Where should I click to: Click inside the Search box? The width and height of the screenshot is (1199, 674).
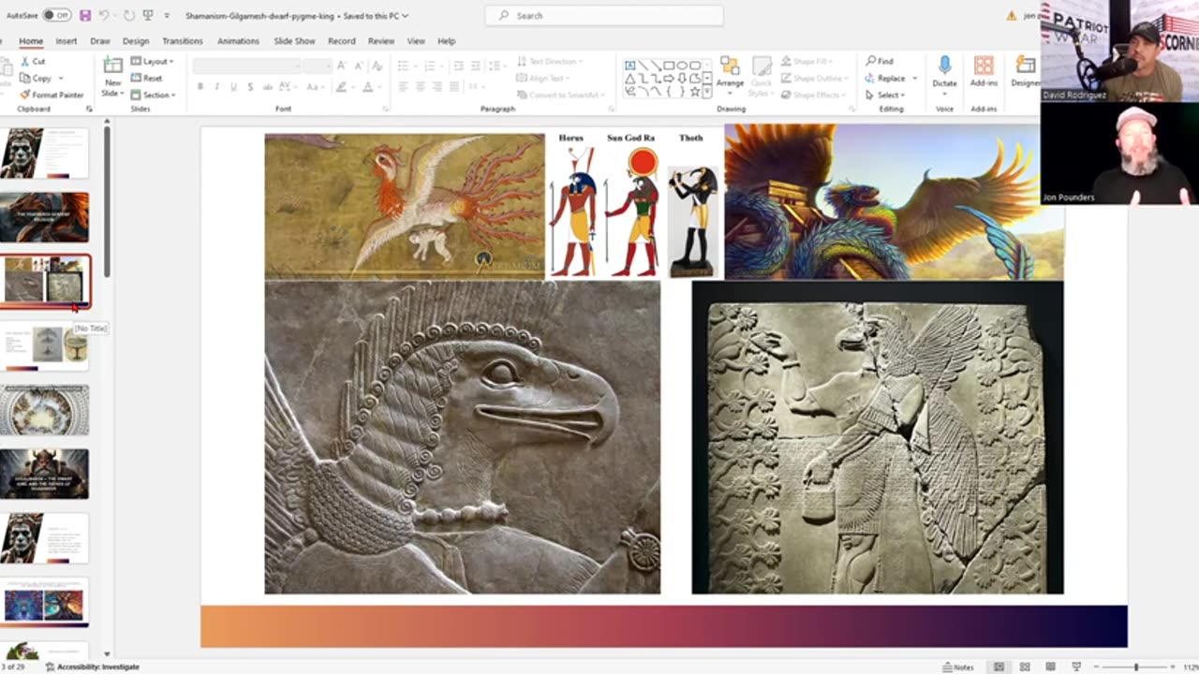point(604,15)
